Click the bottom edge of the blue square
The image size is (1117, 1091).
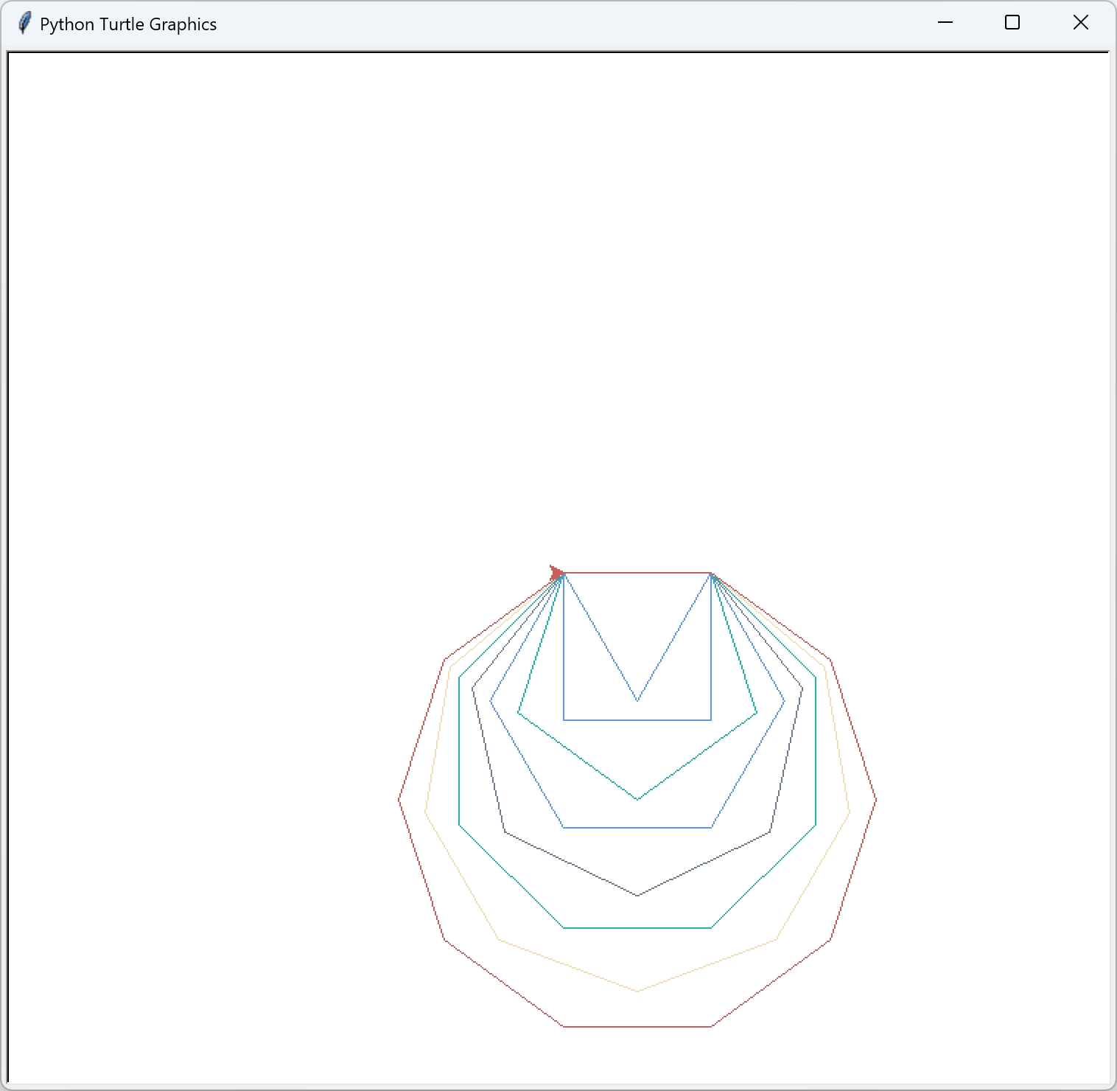tap(637, 719)
